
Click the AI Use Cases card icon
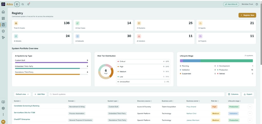(x=77, y=23)
